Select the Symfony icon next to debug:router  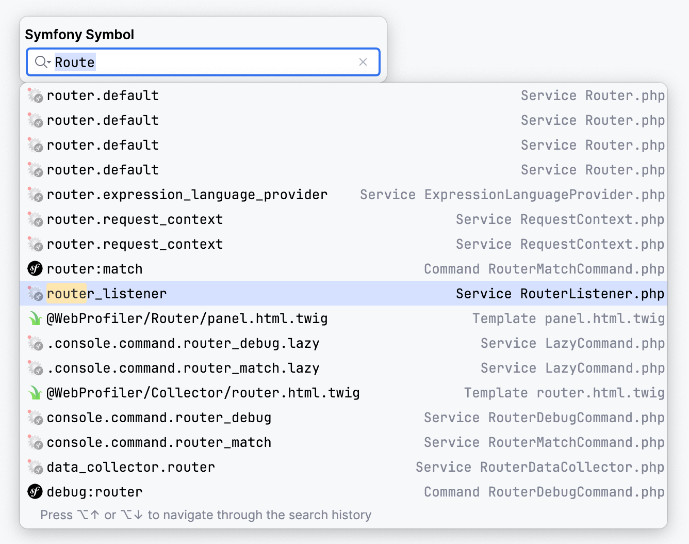[34, 491]
